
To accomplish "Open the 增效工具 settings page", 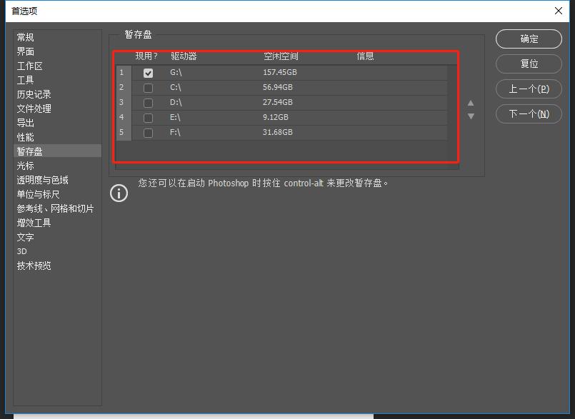I will click(x=33, y=222).
